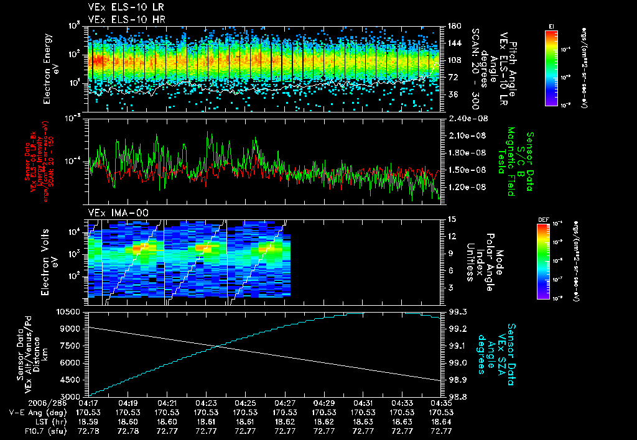637x440 pixels.
Task: Click the 04:35 time axis label
Action: (441, 403)
